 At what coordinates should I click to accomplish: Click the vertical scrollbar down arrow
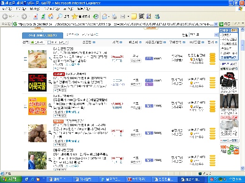pyautogui.click(x=242, y=168)
